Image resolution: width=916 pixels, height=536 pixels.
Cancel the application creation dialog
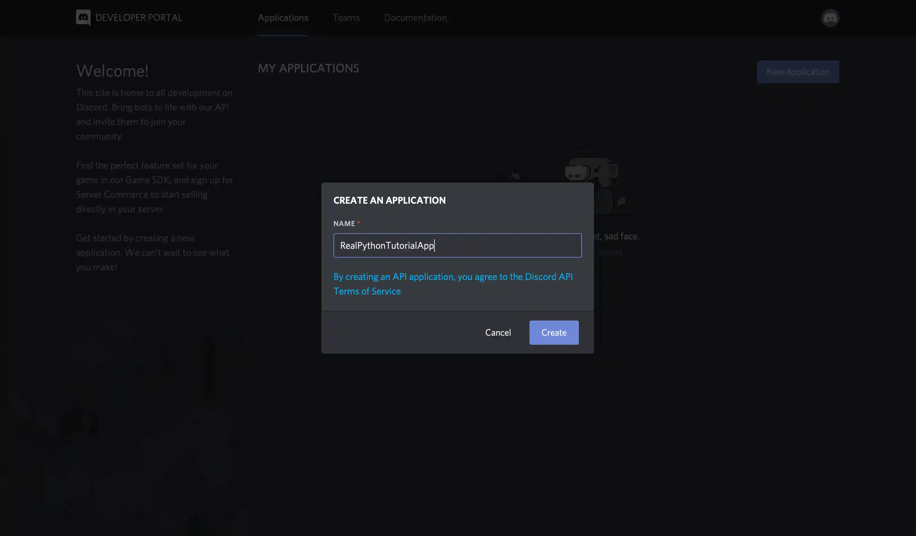point(498,332)
